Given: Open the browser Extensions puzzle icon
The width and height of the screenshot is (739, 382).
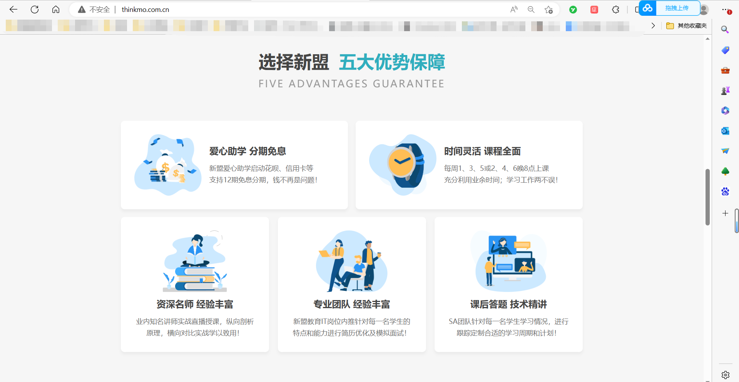Looking at the screenshot, I should coord(615,9).
